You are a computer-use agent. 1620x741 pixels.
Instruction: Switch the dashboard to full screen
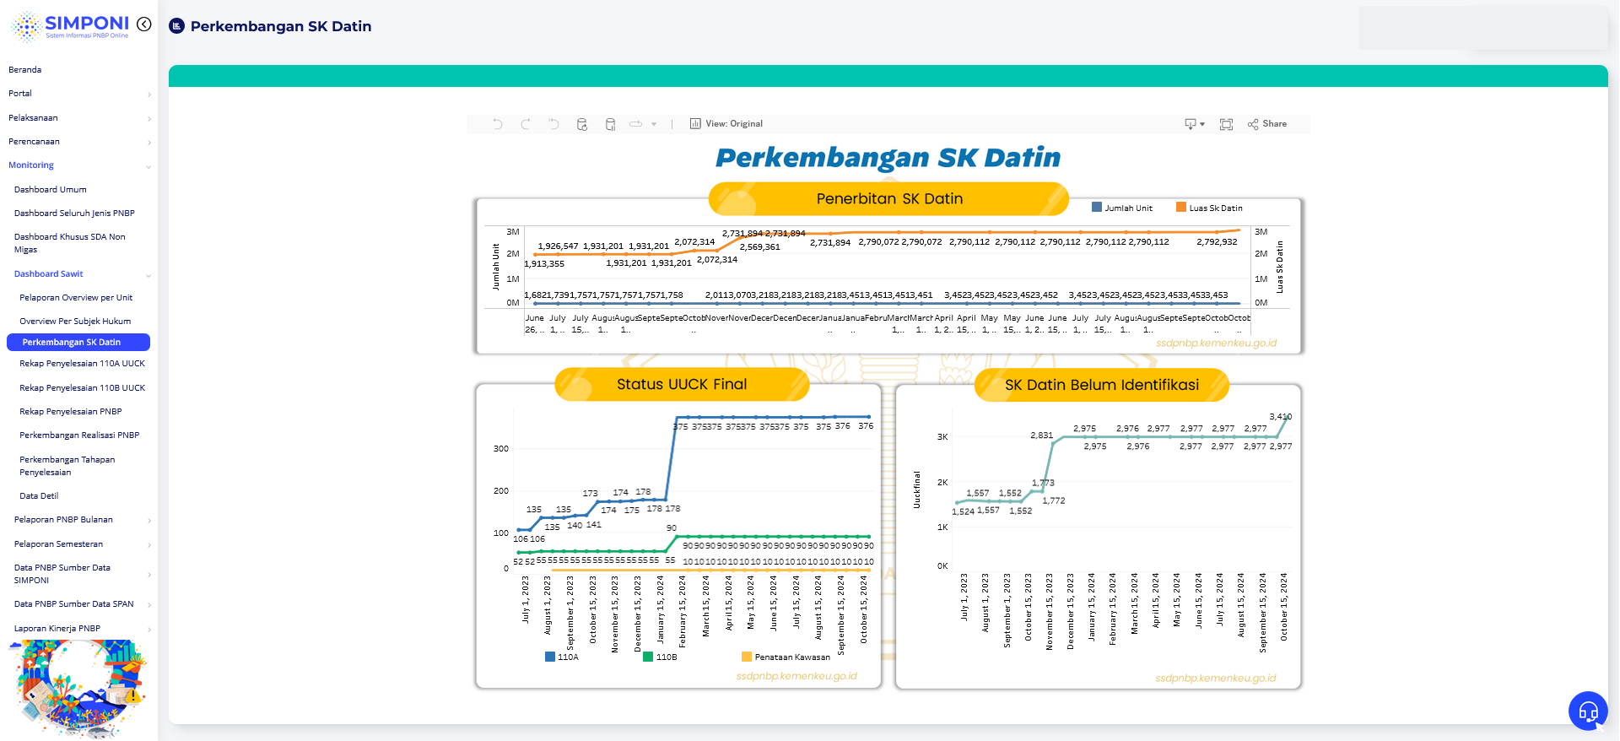tap(1227, 124)
